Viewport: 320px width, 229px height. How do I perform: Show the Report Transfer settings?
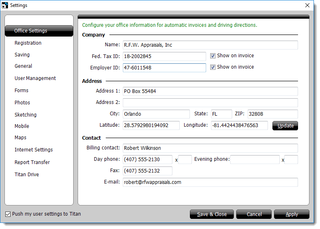click(32, 162)
